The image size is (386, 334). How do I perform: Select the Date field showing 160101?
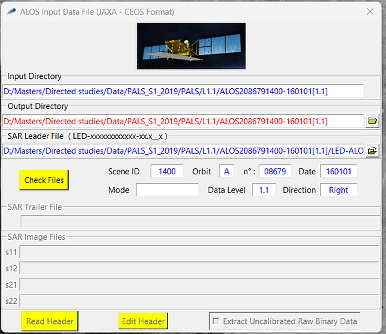coord(338,171)
